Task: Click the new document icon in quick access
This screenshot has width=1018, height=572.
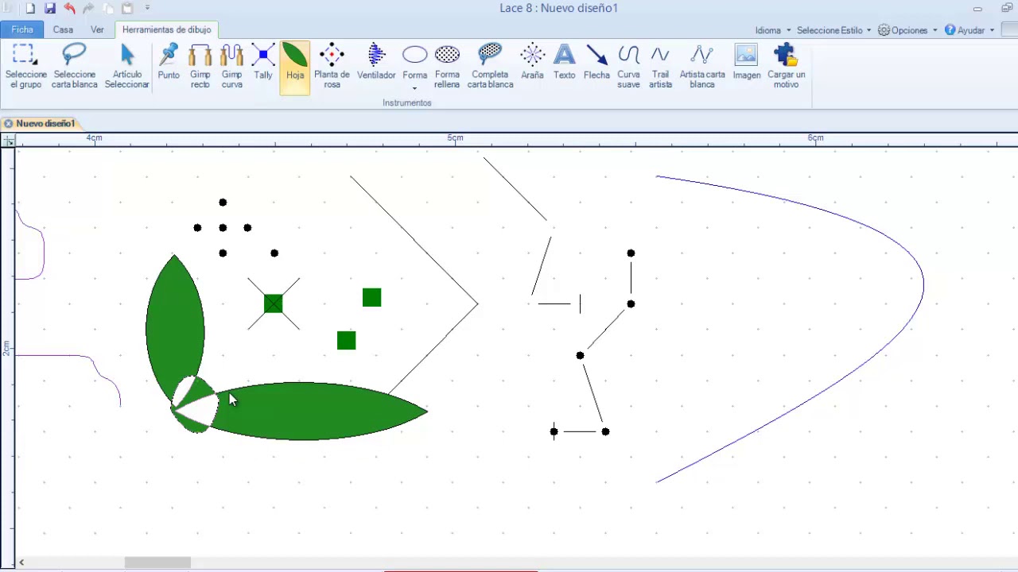Action: pos(30,8)
